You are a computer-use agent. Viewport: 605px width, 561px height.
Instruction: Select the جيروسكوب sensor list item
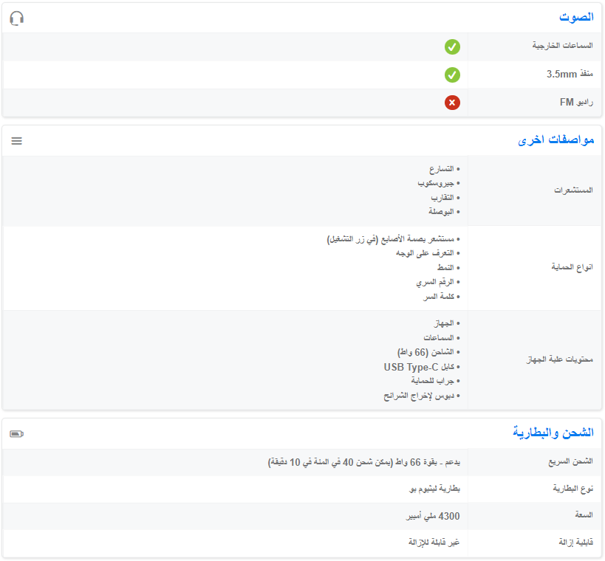pyautogui.click(x=436, y=183)
